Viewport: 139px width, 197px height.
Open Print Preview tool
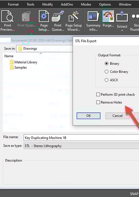(x=7, y=21)
